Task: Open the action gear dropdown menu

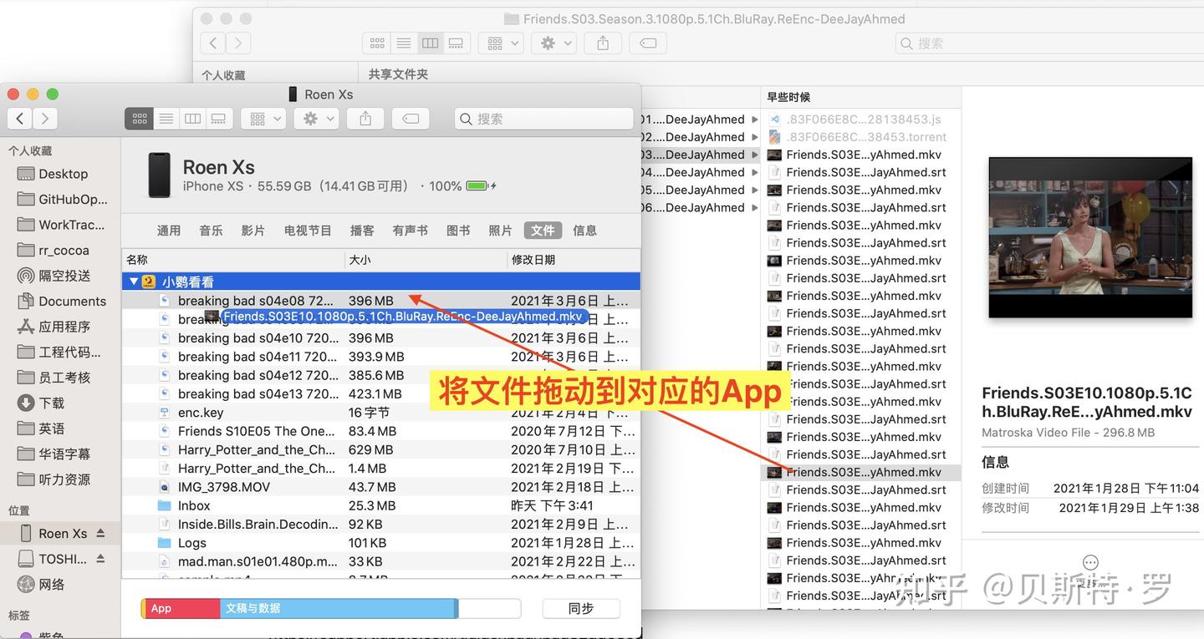Action: 319,119
